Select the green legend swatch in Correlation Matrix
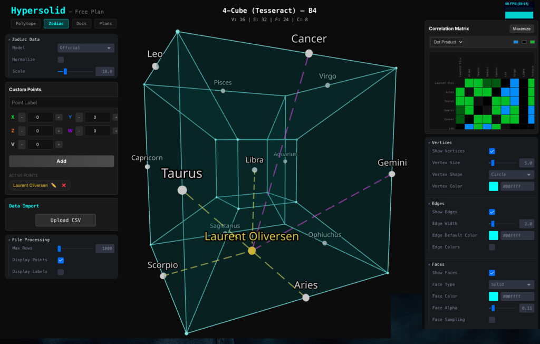Image resolution: width=540 pixels, height=344 pixels. 532,42
